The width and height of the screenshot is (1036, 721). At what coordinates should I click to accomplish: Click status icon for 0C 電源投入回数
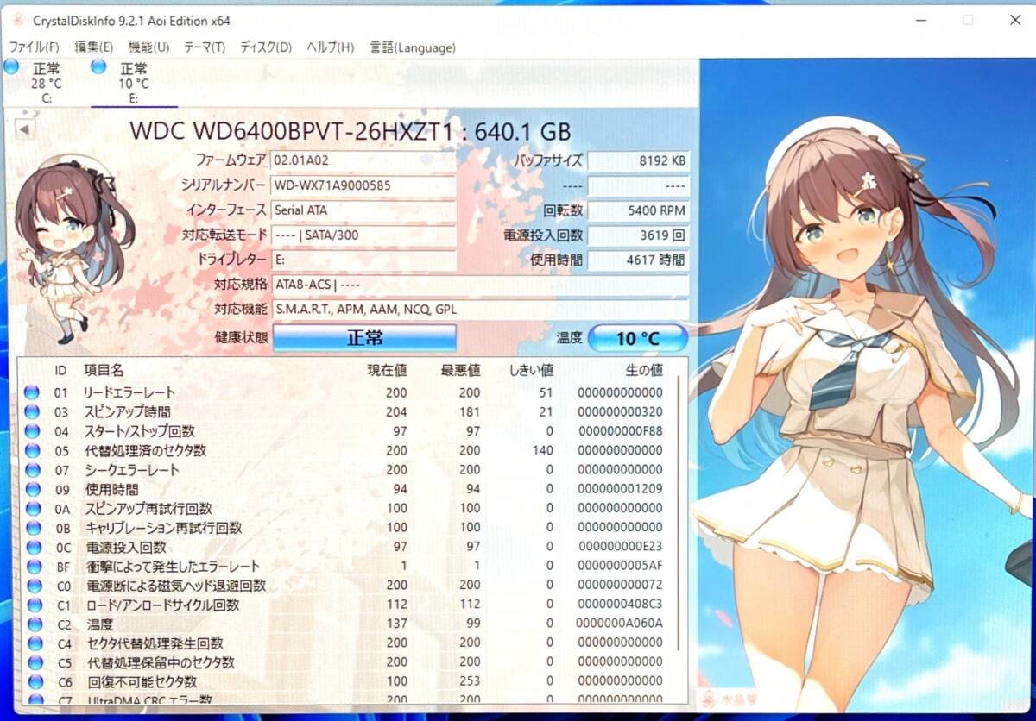[x=32, y=548]
